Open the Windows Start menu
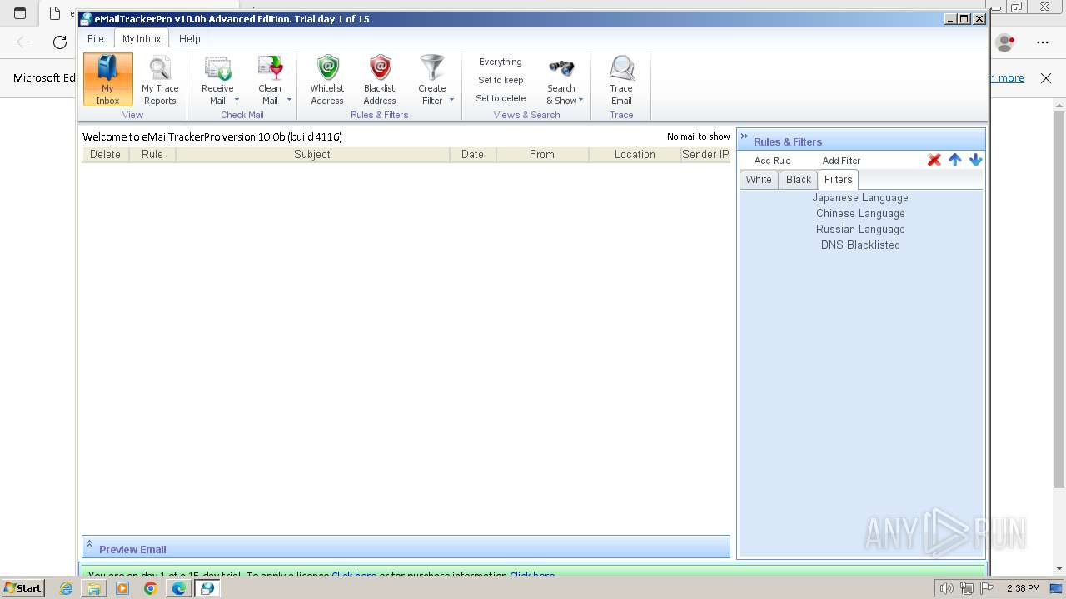1066x599 pixels. point(22,588)
